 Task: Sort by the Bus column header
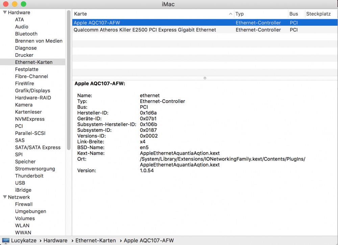(x=296, y=14)
